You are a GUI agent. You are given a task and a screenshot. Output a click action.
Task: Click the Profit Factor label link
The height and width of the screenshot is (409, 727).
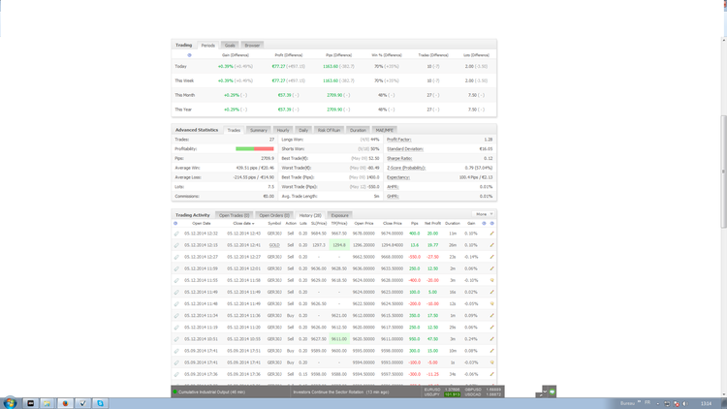398,140
